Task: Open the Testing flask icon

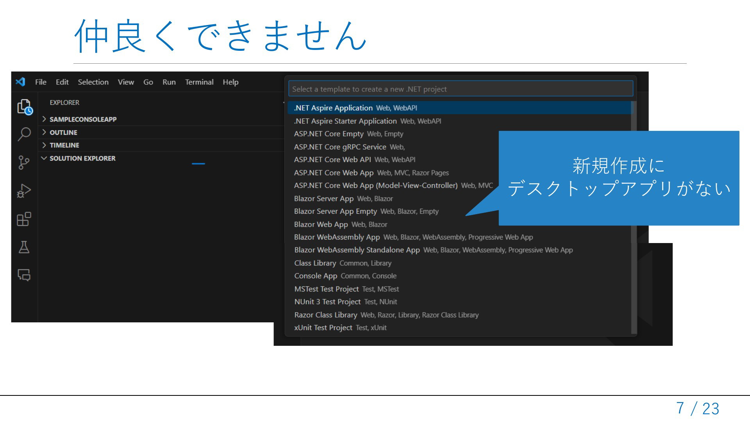Action: pos(24,247)
